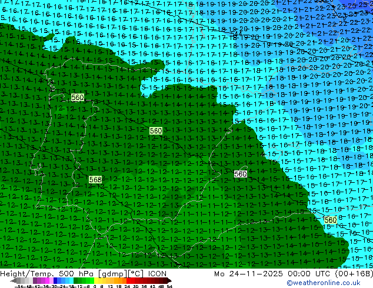Viewport: 373px width, 288px height.
Task: Click the bright red swatch above 24
Action: (x=128, y=280)
